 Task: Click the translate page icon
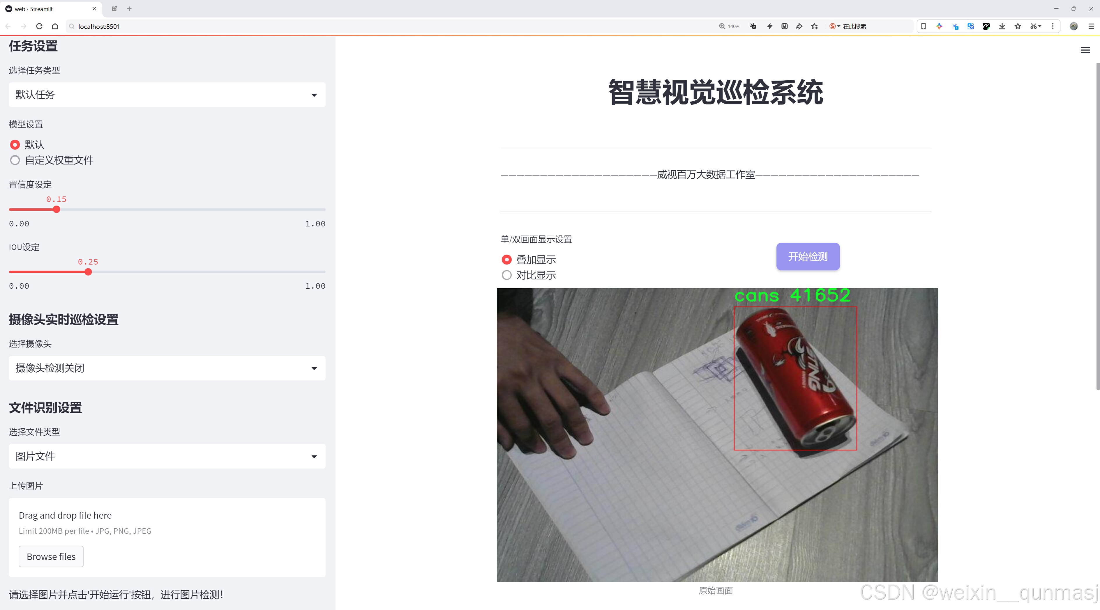[753, 26]
